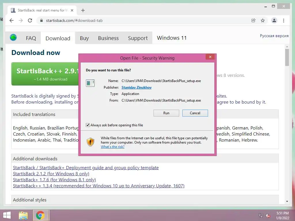
Task: Download StartIsBack+ 1.7.6 for Windows 8.1
Action: (54, 180)
